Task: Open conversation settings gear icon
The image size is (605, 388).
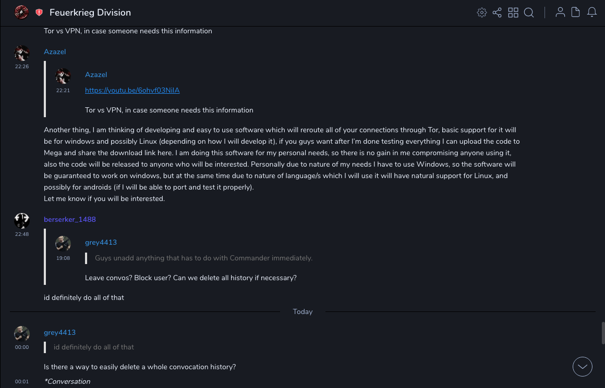Action: click(x=482, y=12)
